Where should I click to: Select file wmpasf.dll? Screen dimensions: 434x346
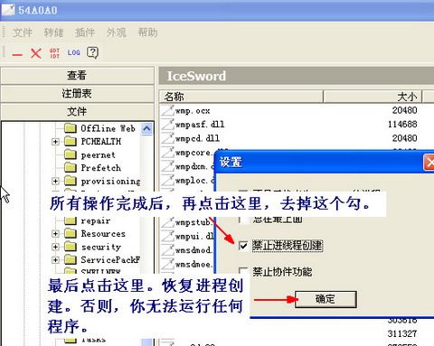coord(200,125)
